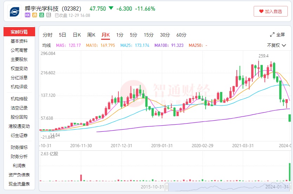Click the purple HK market badge
The width and height of the screenshot is (293, 194).
[27, 15]
